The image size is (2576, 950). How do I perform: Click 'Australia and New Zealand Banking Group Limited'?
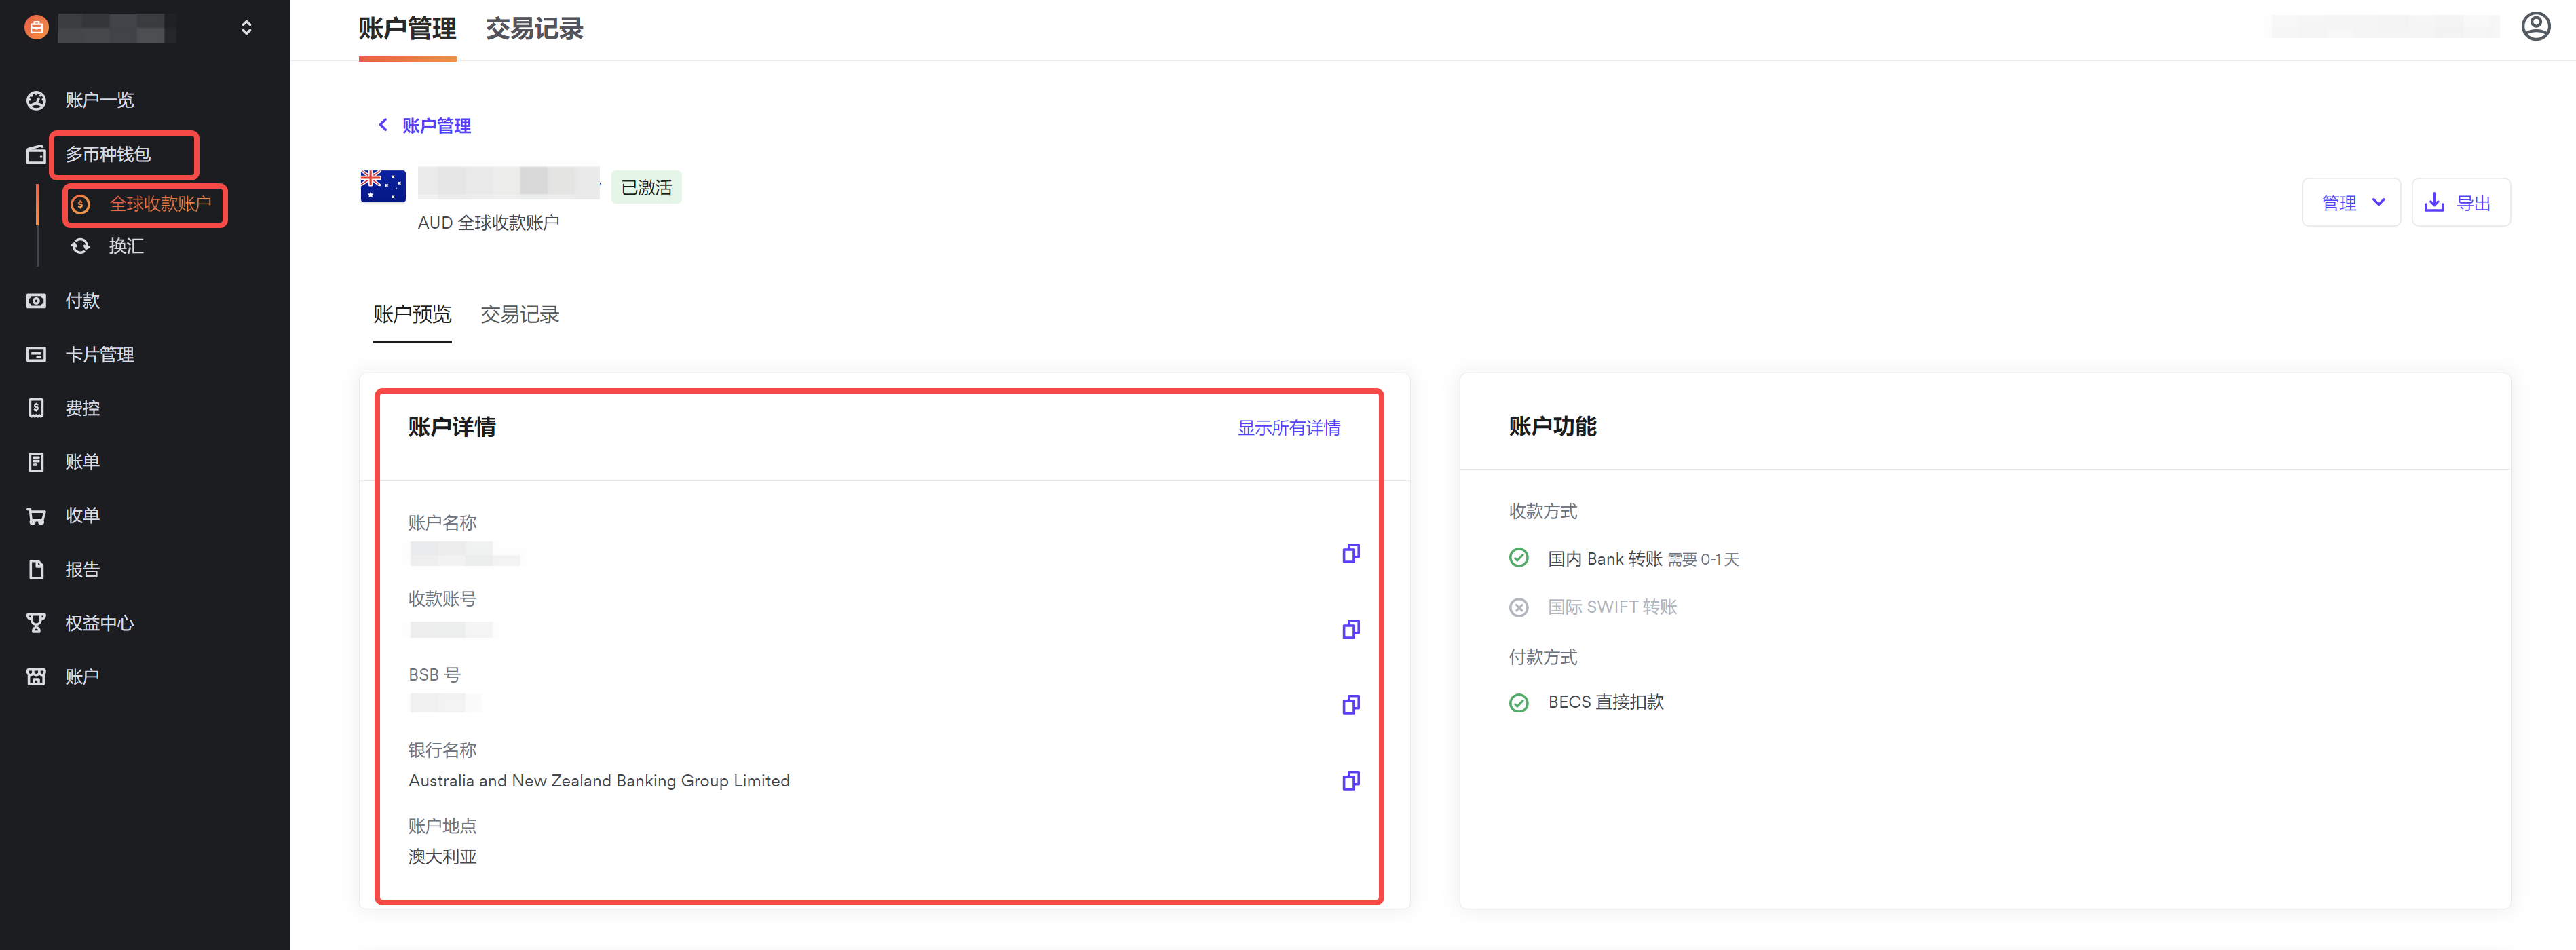[x=598, y=781]
